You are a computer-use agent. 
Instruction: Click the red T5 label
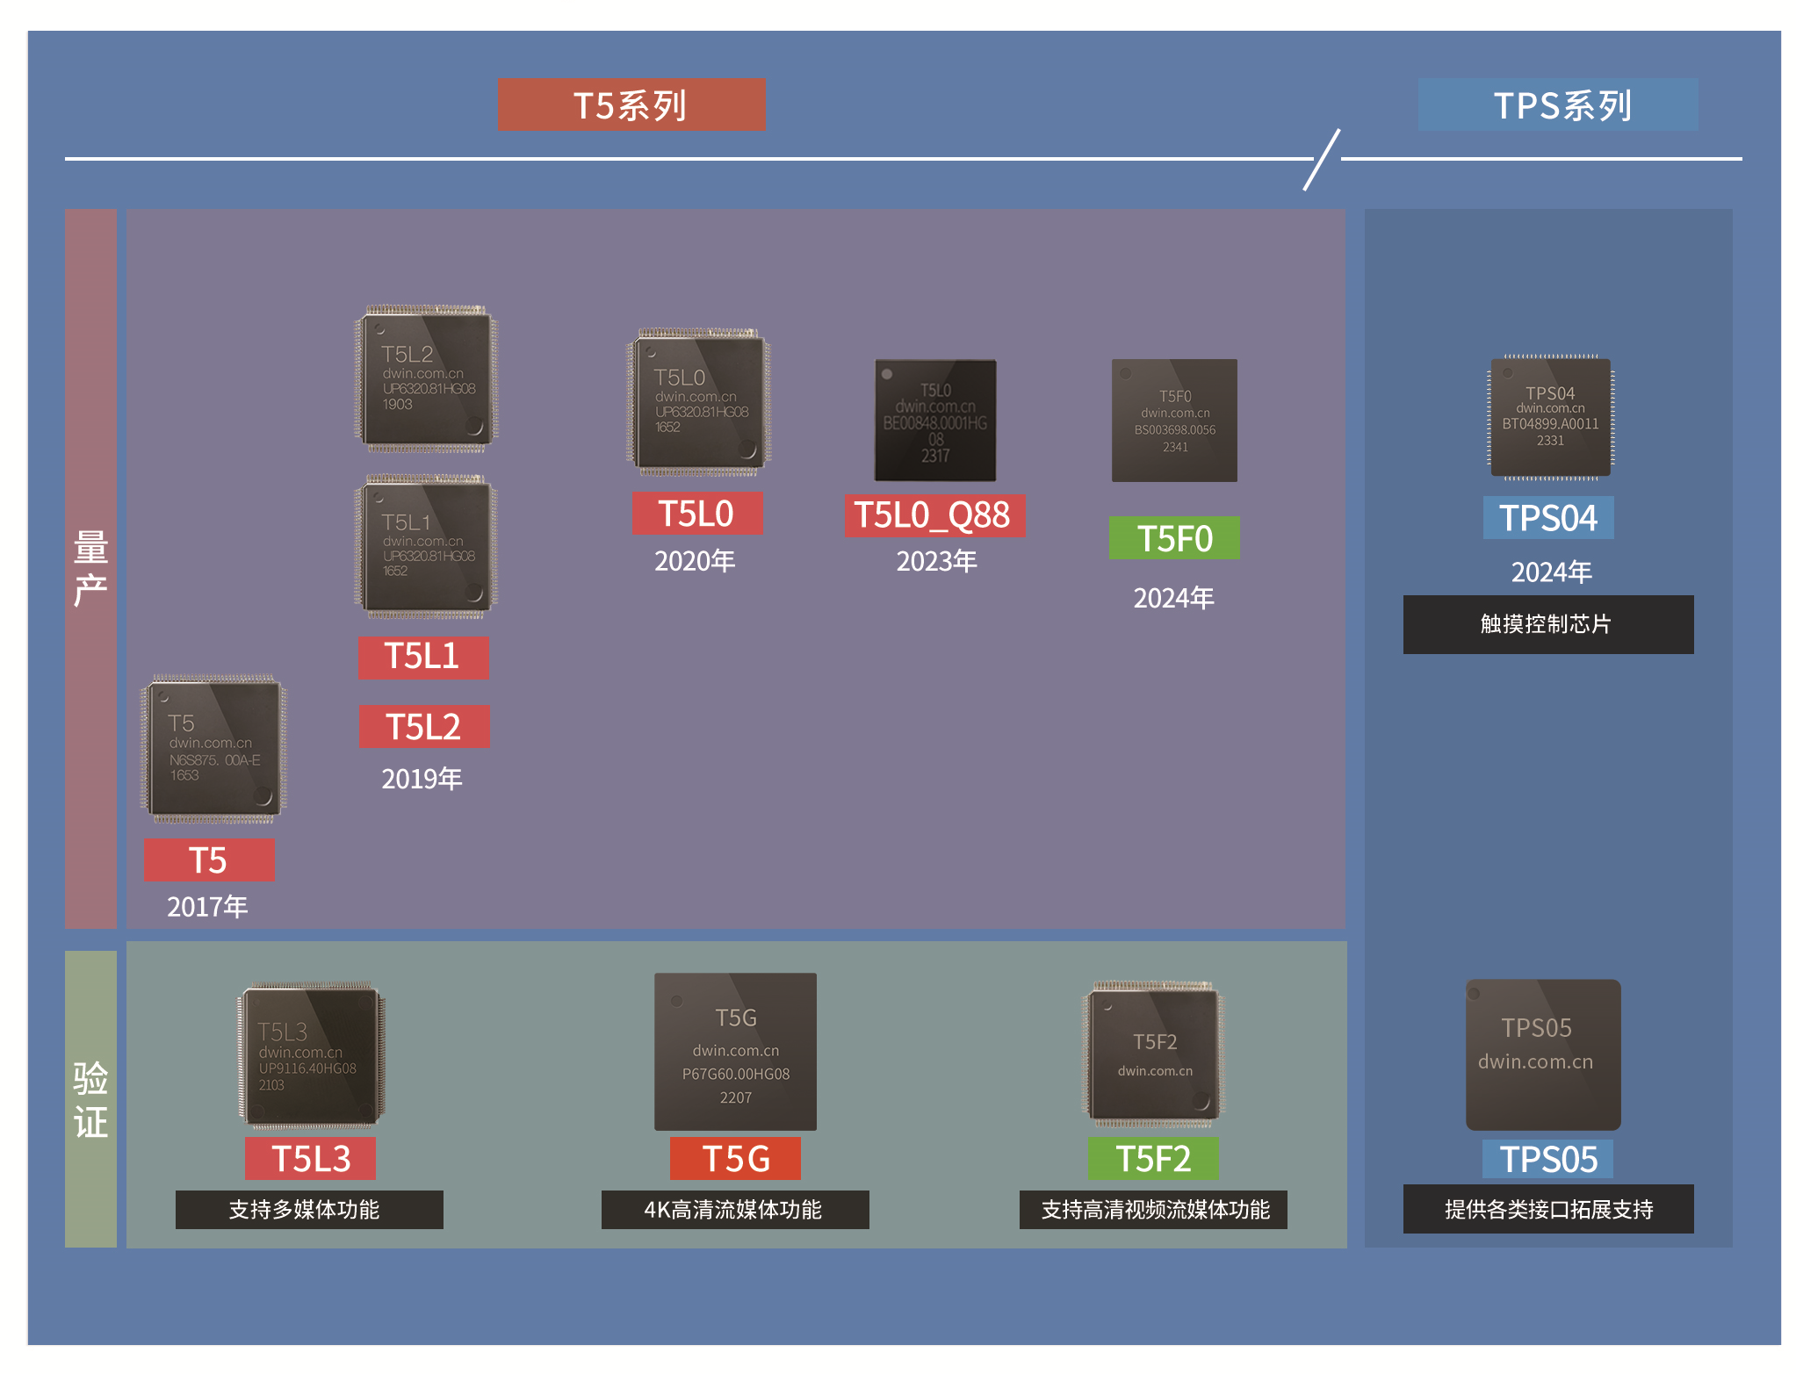click(x=209, y=860)
